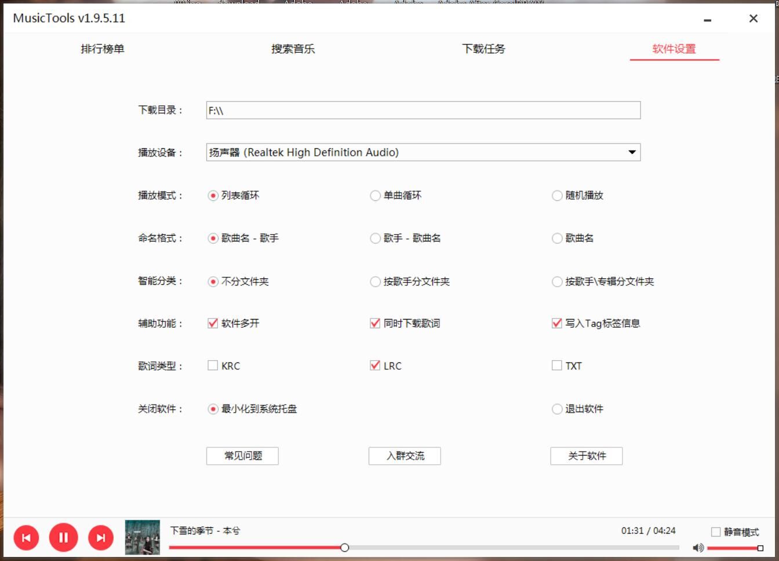Viewport: 779px width, 561px height.
Task: Click the album cover thumbnail
Action: 143,537
